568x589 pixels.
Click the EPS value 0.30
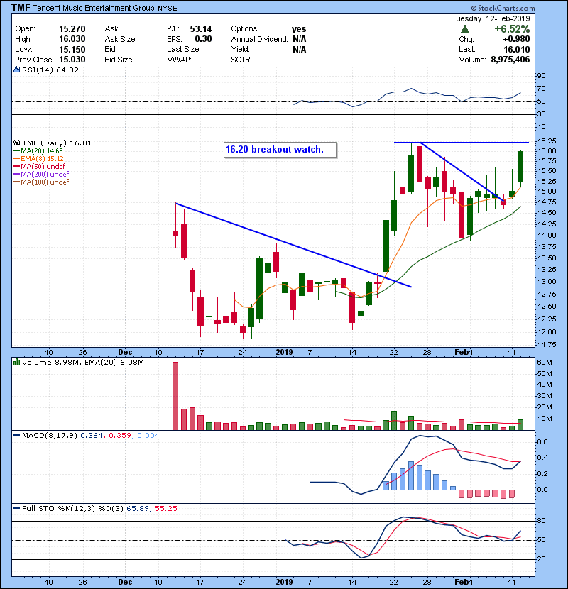click(203, 39)
